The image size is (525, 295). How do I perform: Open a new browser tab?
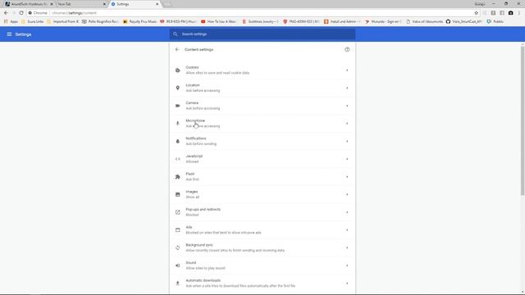point(167,4)
